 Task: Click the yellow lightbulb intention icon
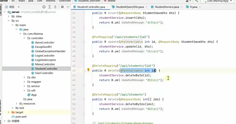click(x=88, y=70)
